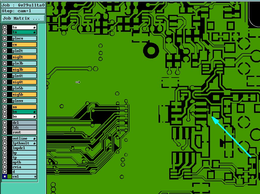Toggle display checkbox for layer bo

point(5,116)
